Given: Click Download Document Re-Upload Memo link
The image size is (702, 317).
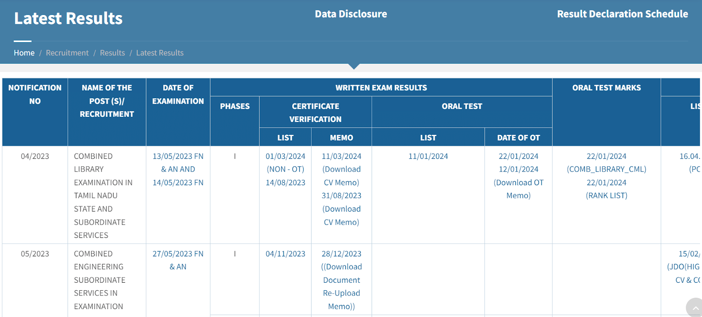Looking at the screenshot, I should (x=341, y=286).
